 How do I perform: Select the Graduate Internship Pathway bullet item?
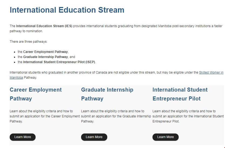pos(45,57)
